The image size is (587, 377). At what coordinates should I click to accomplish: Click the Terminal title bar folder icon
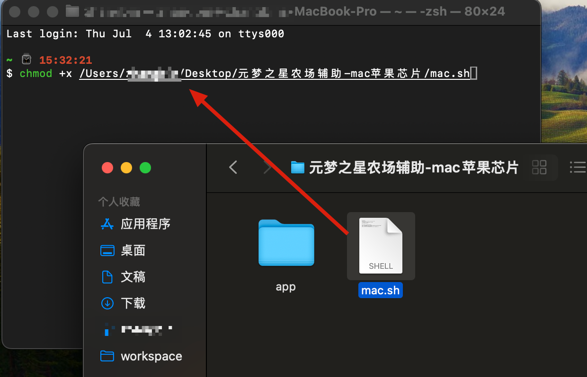[72, 11]
